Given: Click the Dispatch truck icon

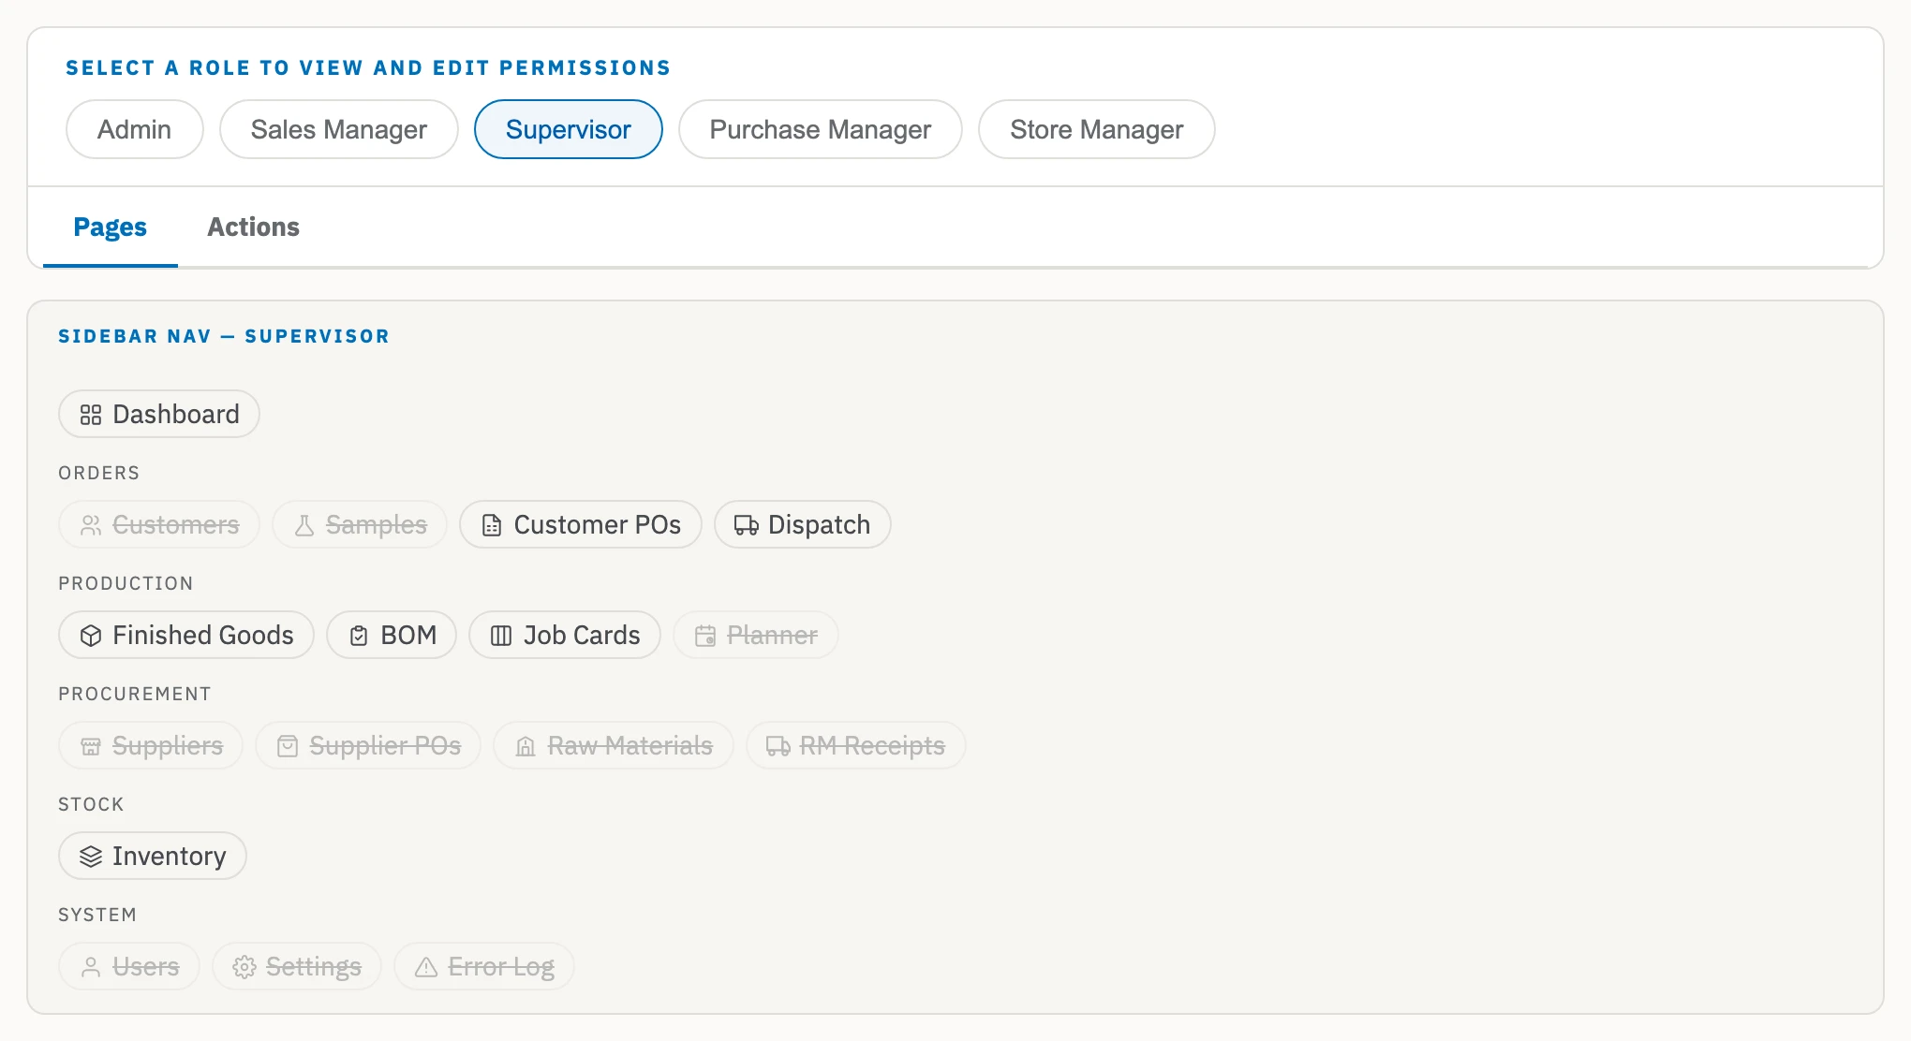Looking at the screenshot, I should (747, 525).
